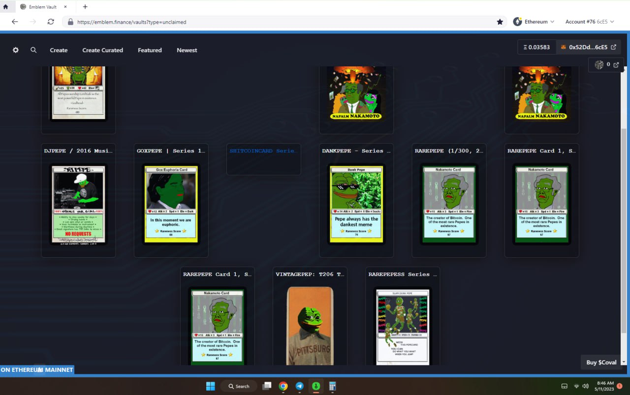630x395 pixels.
Task: Click the padlock site info icon
Action: (70, 22)
